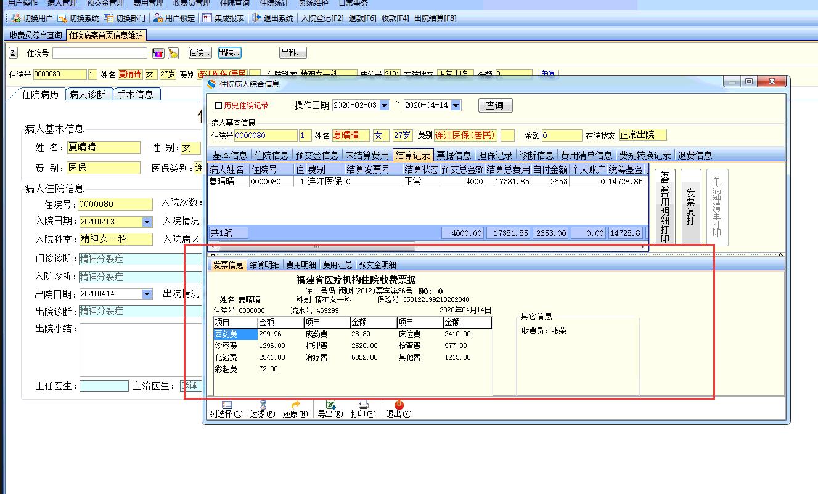Tick the 历史住院记录 checkbox
This screenshot has width=818, height=494.
click(x=218, y=106)
